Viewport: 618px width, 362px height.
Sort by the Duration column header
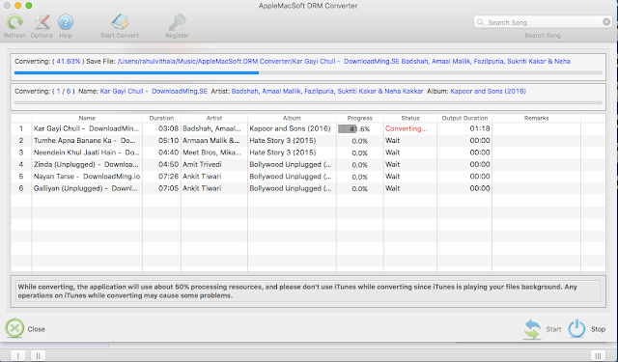pyautogui.click(x=161, y=118)
